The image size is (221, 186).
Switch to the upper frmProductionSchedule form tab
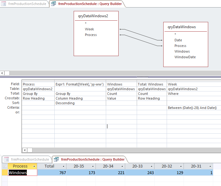click(27, 4)
